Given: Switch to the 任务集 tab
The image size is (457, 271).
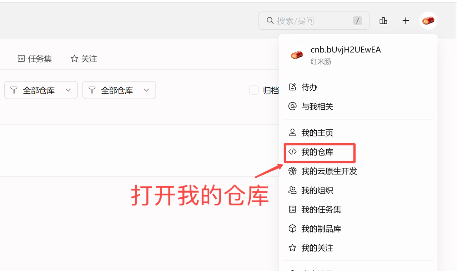Looking at the screenshot, I should tap(35, 59).
